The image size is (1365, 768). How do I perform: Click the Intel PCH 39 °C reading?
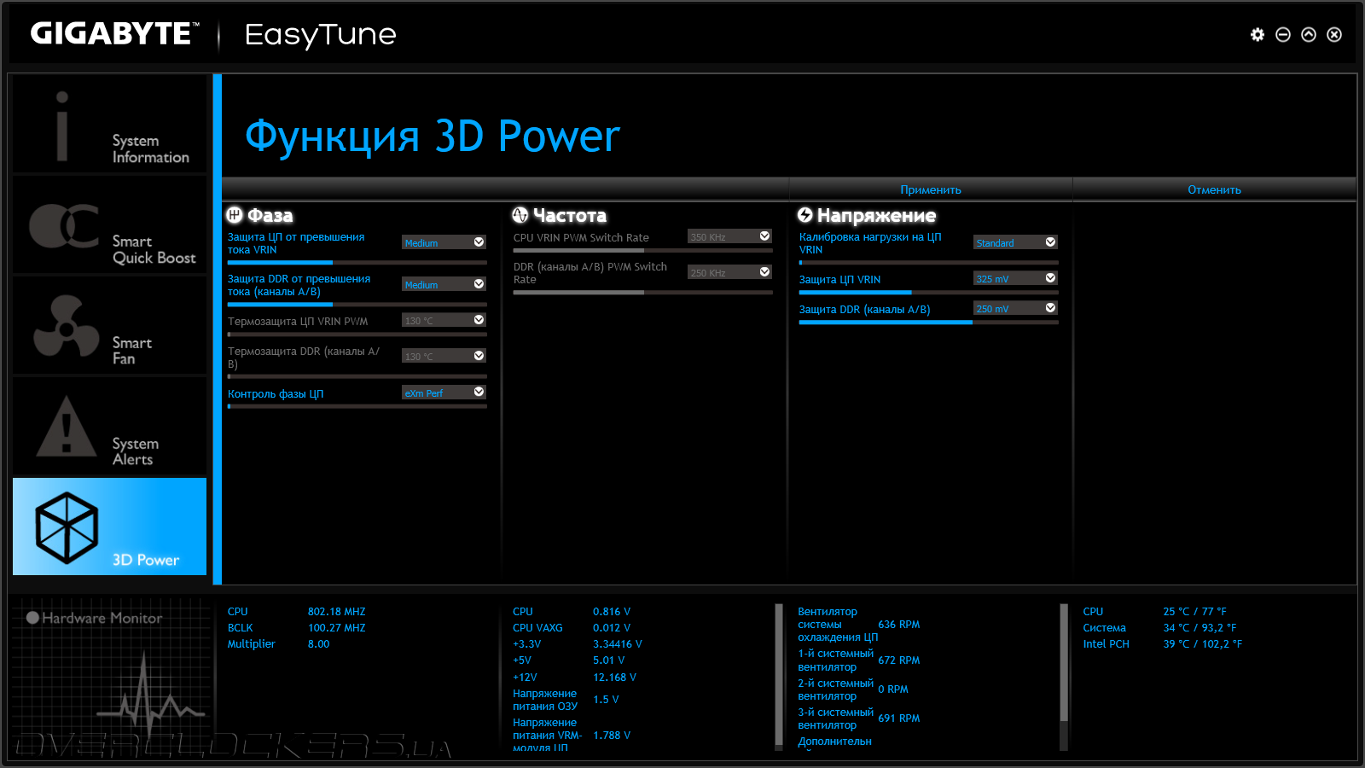(1203, 644)
